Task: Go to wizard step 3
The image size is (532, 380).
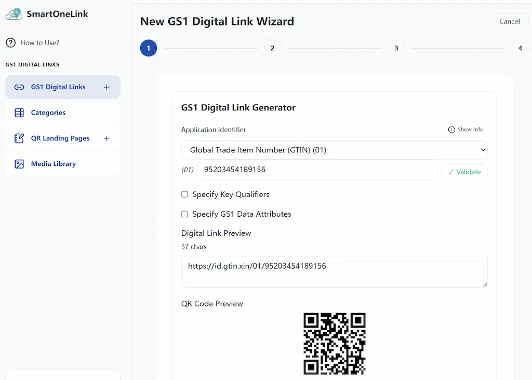Action: (x=396, y=48)
